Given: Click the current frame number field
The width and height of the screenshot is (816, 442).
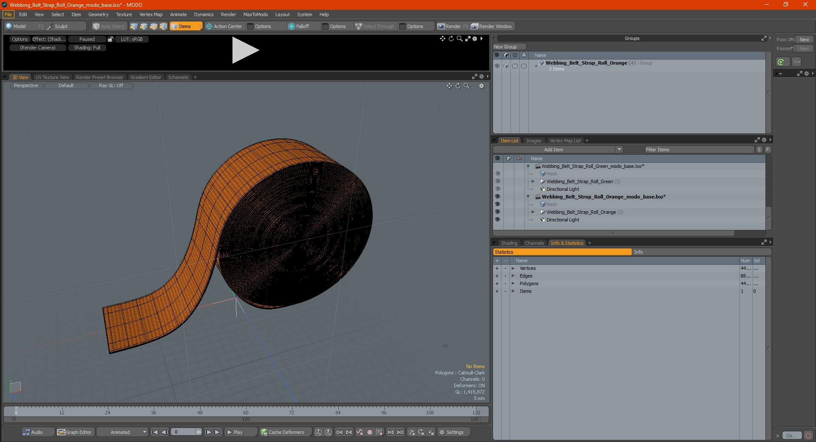Looking at the screenshot, I should pos(184,432).
